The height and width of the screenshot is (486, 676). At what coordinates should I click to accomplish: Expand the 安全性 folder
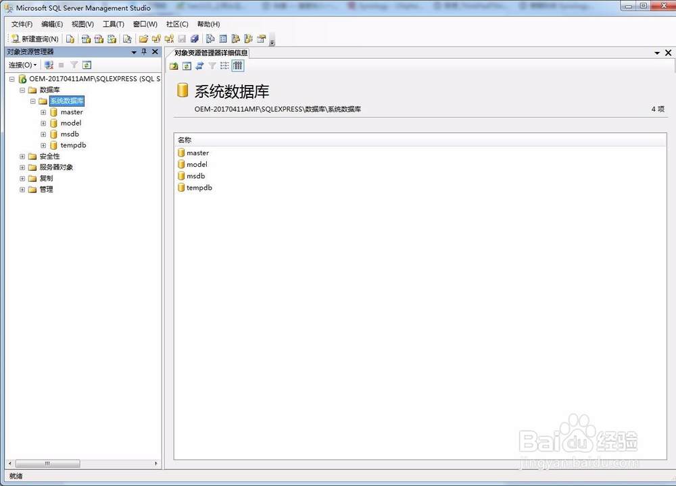coord(22,157)
